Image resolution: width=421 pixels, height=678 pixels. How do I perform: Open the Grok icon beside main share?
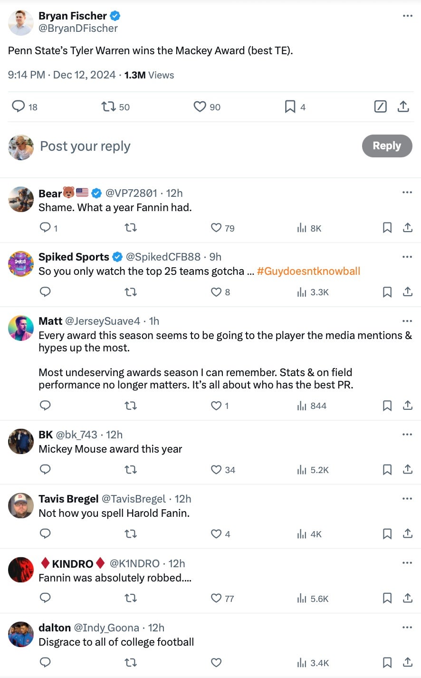point(380,106)
